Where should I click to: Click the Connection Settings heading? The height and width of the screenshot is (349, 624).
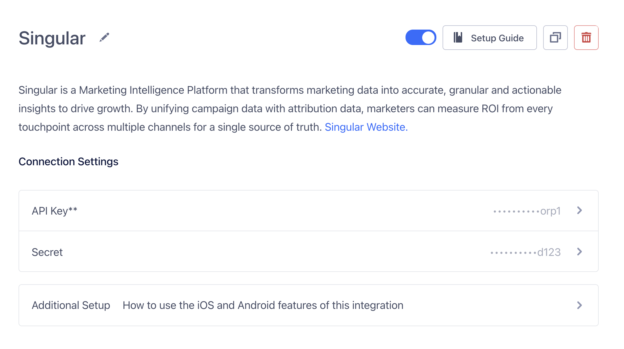[x=69, y=162]
